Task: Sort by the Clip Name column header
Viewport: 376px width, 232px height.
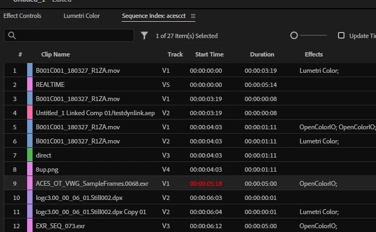Action: click(55, 54)
